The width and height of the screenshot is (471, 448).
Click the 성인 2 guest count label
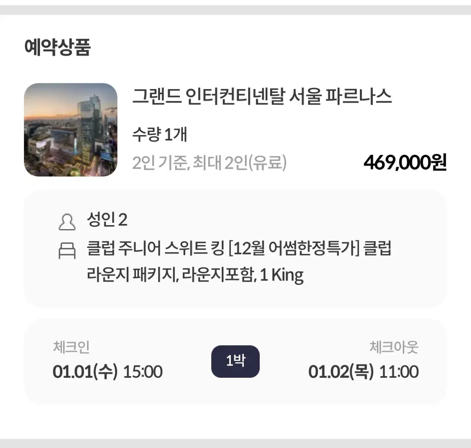(x=107, y=220)
